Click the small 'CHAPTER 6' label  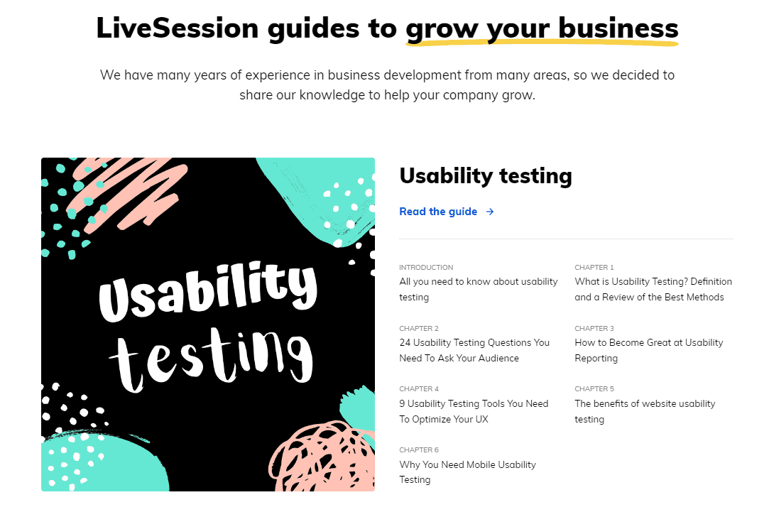click(419, 450)
